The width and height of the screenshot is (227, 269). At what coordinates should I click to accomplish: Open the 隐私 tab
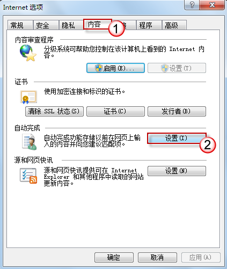pos(71,25)
